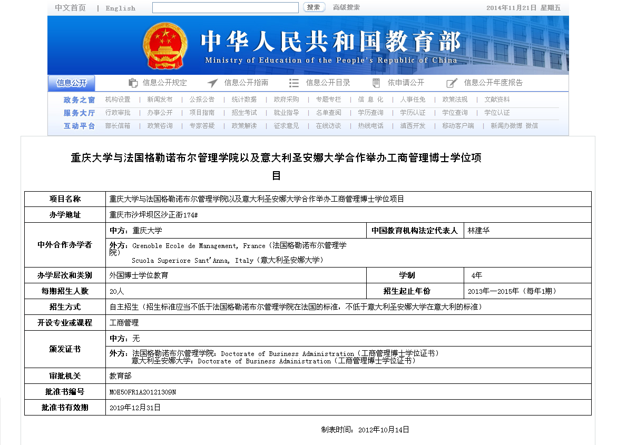Image resolution: width=617 pixels, height=445 pixels.
Task: Click 制表时间 2012年10月14日 text
Action: click(365, 430)
